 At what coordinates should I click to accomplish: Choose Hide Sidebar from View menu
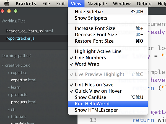(108, 12)
